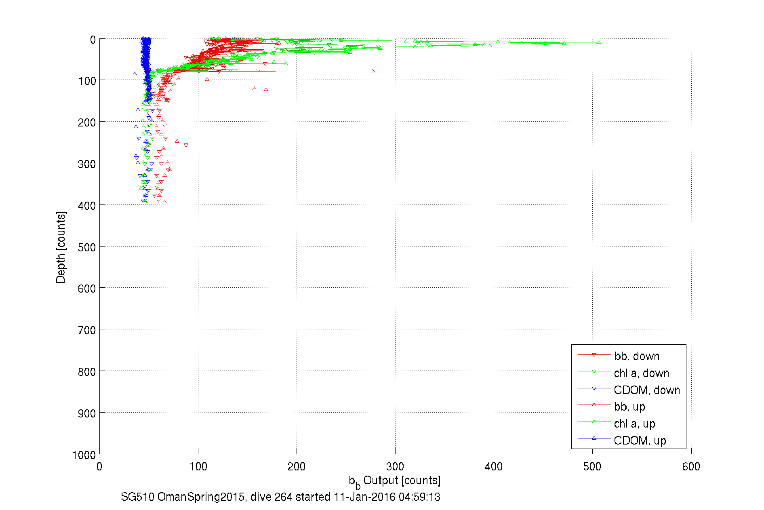Viewport: 764px width, 510px height.
Task: Click the SG510 OmanSpring2015 dive caption
Action: 280,497
